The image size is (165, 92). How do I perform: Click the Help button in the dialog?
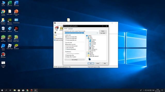coord(105,63)
